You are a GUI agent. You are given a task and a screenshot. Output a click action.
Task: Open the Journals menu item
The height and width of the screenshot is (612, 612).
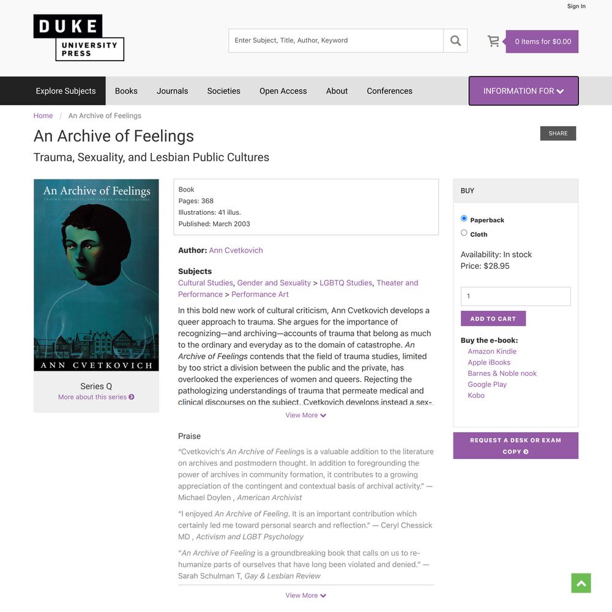point(172,91)
